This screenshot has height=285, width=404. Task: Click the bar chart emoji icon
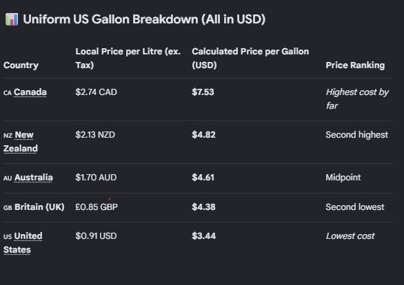(x=12, y=19)
